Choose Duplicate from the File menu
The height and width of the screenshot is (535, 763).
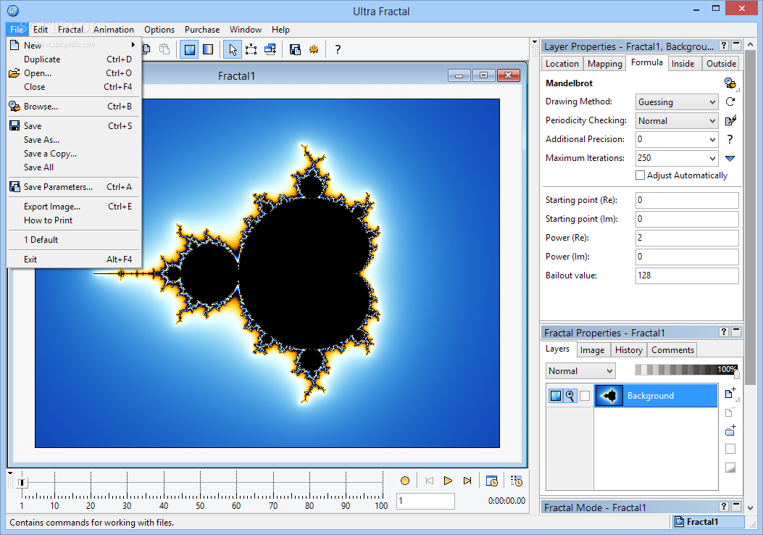click(x=74, y=59)
